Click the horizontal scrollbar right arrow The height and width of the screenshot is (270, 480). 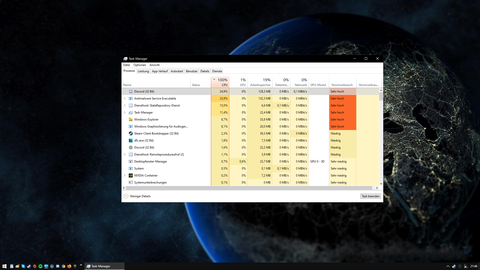377,188
